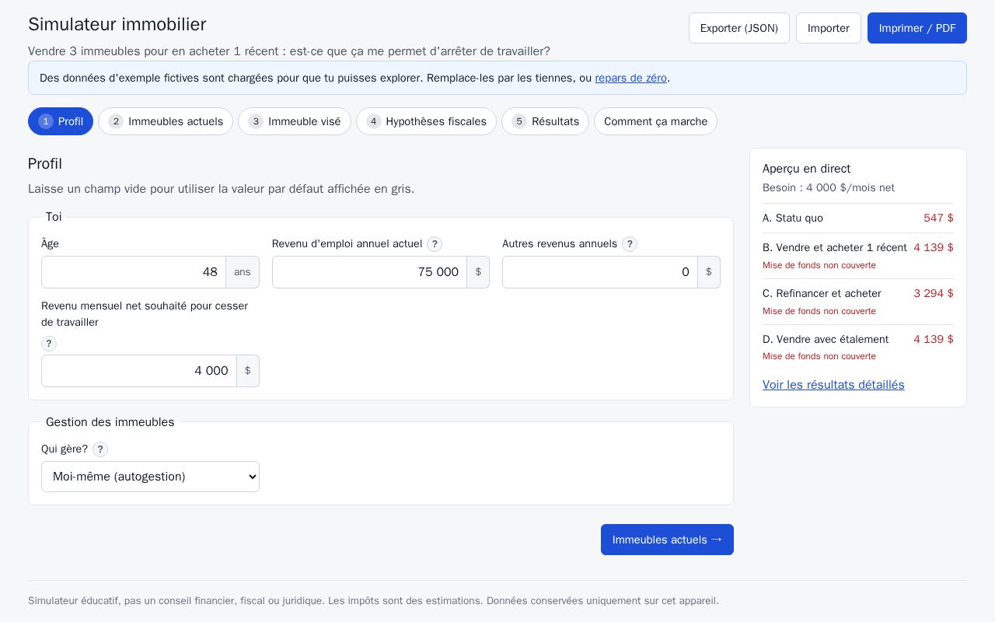Open help for Revenu d'emploi annuel actuel
Viewport: 995px width, 622px height.
click(x=435, y=244)
